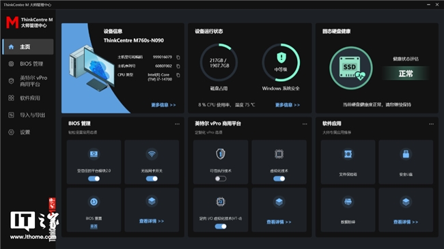
Task: Click 查看详情 link in the BIOS panel
Action: click(x=152, y=221)
